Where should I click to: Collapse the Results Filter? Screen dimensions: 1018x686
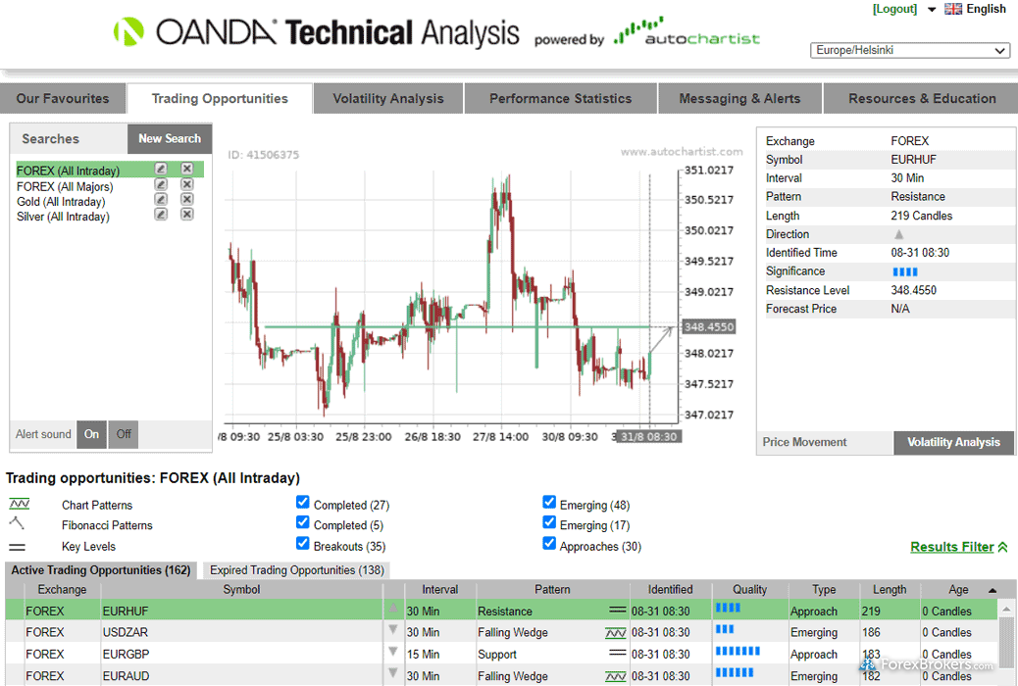[x=959, y=547]
